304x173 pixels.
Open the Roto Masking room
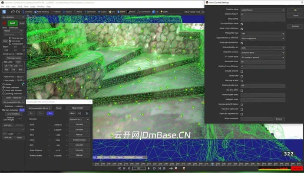point(42,12)
